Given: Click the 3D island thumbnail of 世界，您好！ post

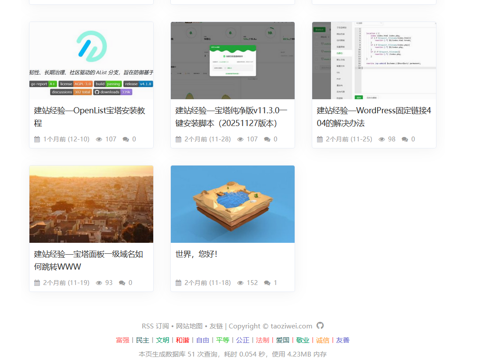Looking at the screenshot, I should point(232,204).
